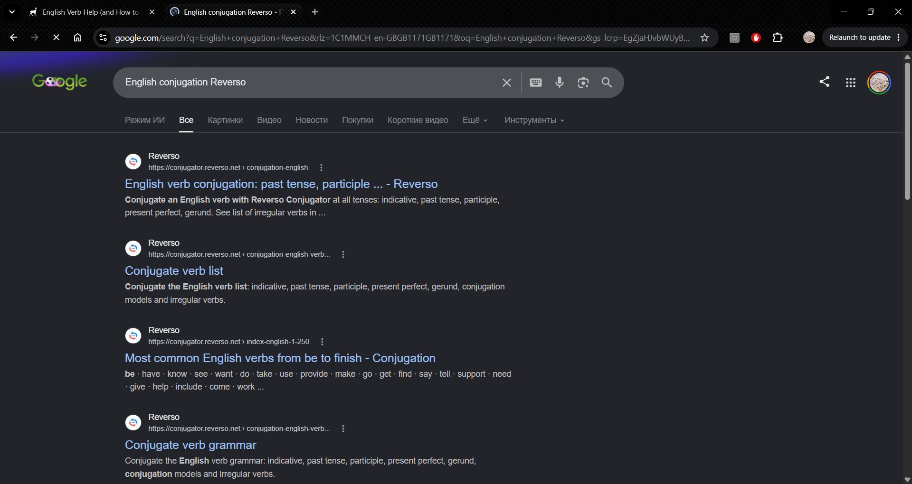912x484 pixels.
Task: Expand the Инструменты tools dropdown
Action: (534, 120)
